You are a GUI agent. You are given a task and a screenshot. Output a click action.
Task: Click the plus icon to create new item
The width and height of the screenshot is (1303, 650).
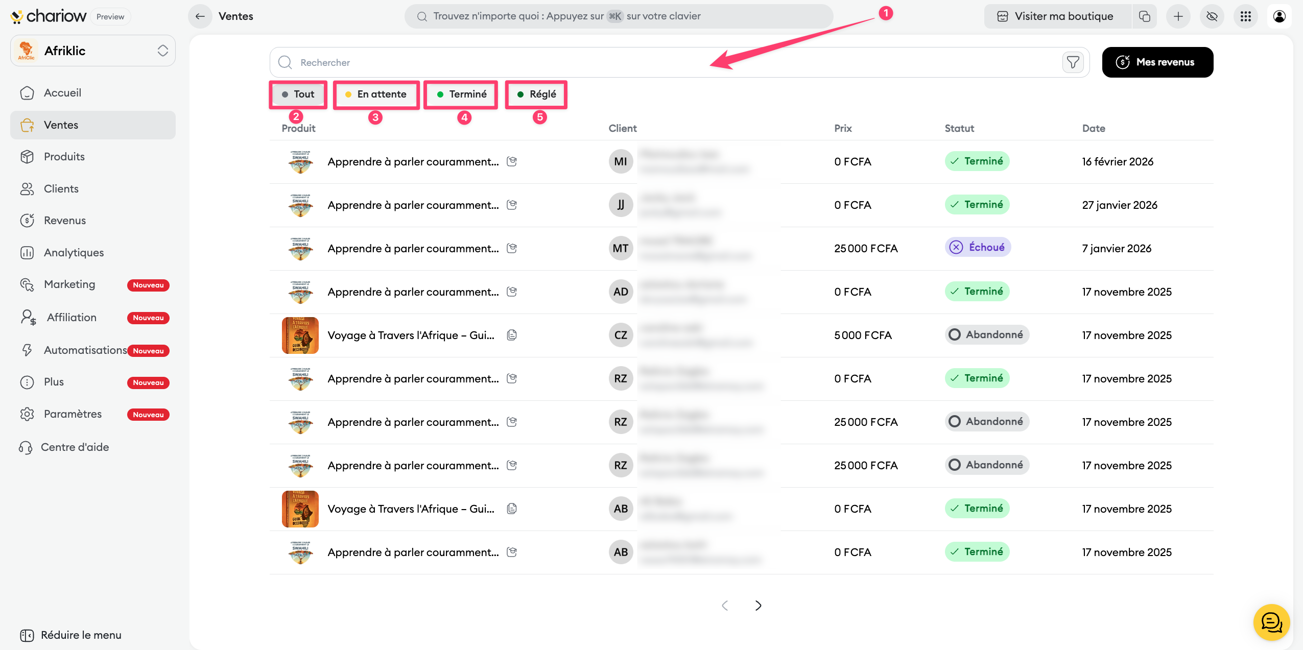click(1178, 16)
